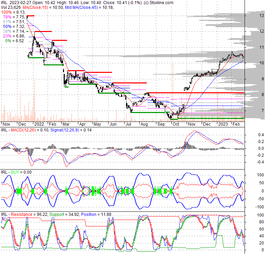Viewport: 265px width, 254px height.
Task: Click the 'Resistance = 96.22' label
Action: coord(29,215)
